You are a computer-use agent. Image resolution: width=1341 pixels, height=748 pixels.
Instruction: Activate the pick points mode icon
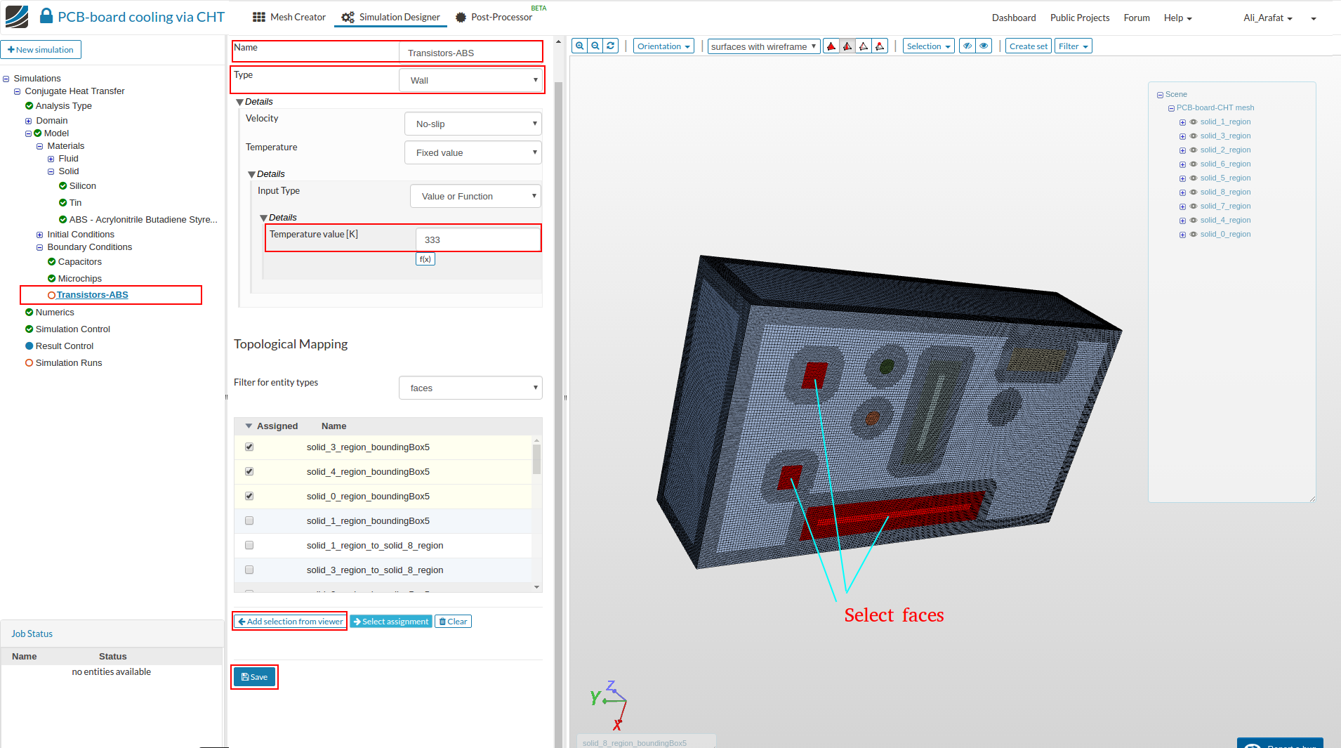click(880, 46)
